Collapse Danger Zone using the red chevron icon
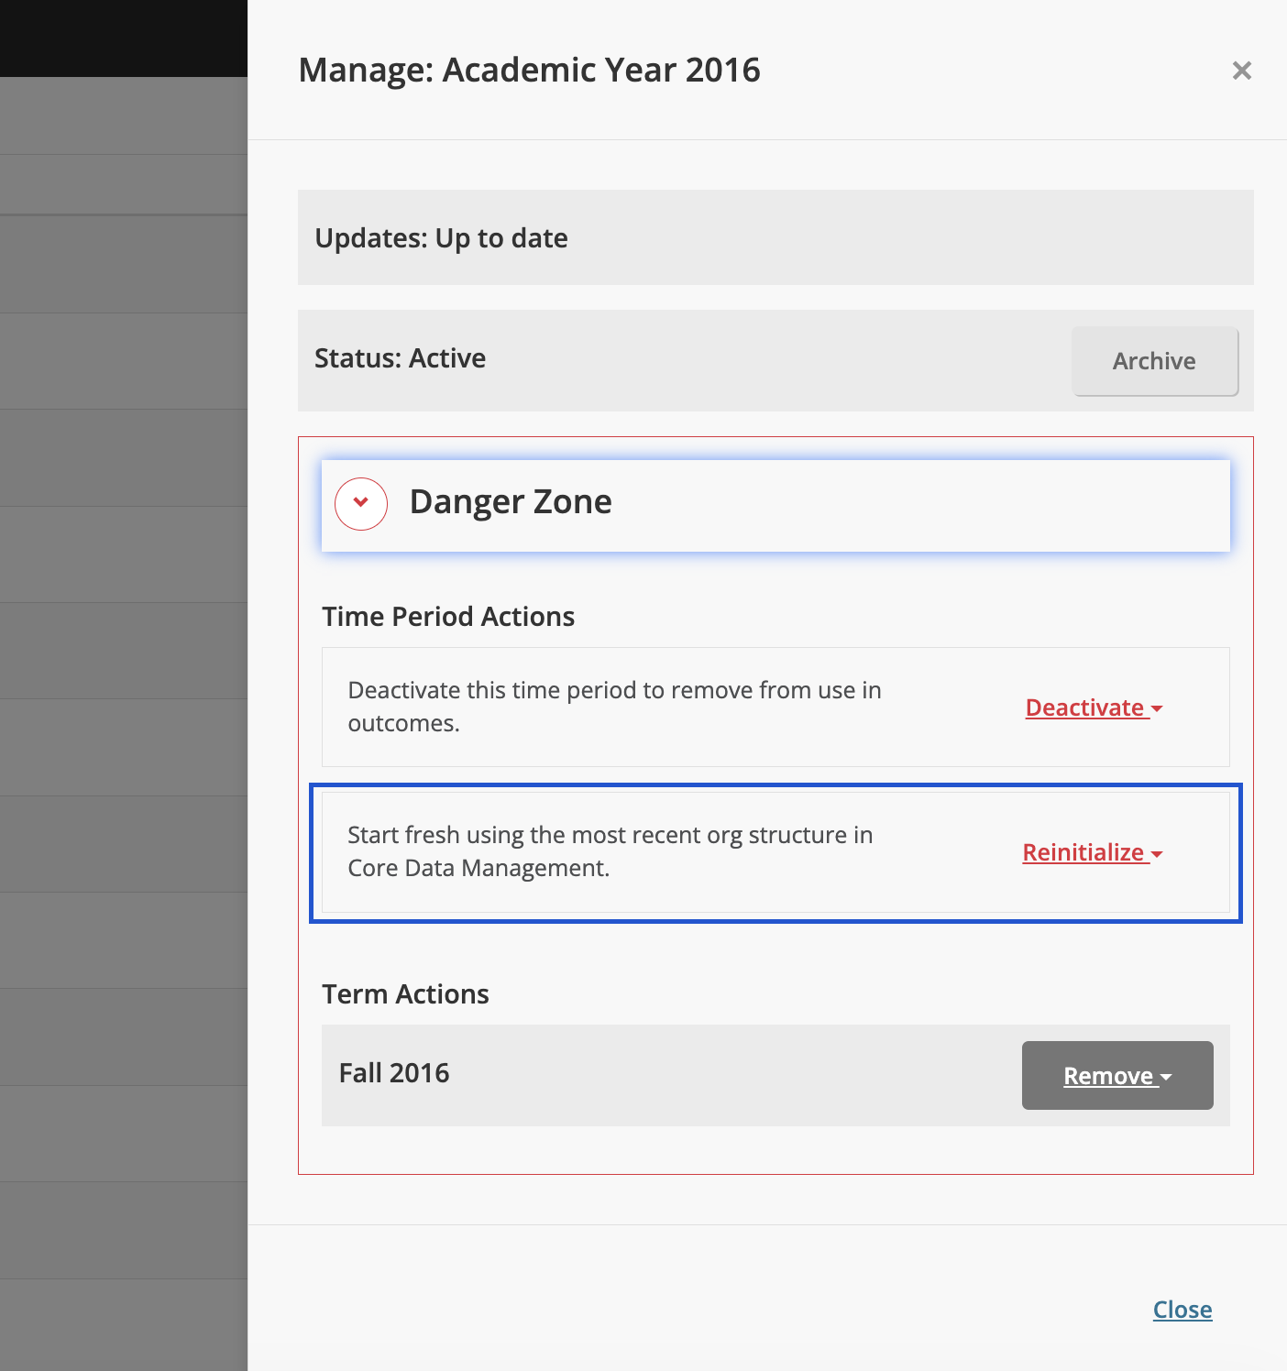Screen dimensions: 1287x1371 point(361,503)
